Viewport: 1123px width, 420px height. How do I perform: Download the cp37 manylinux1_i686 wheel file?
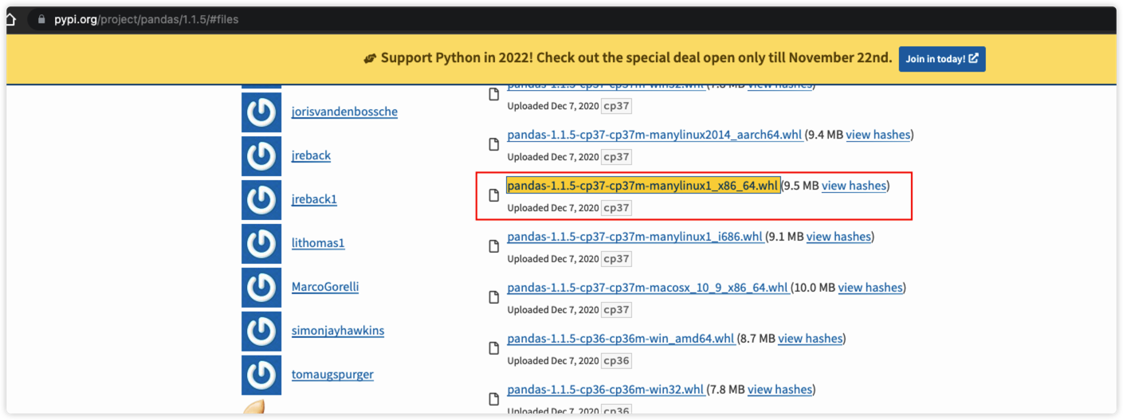pos(634,237)
